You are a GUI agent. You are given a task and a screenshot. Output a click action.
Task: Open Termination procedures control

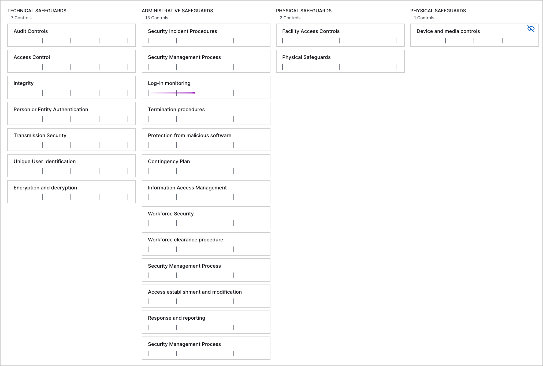206,113
